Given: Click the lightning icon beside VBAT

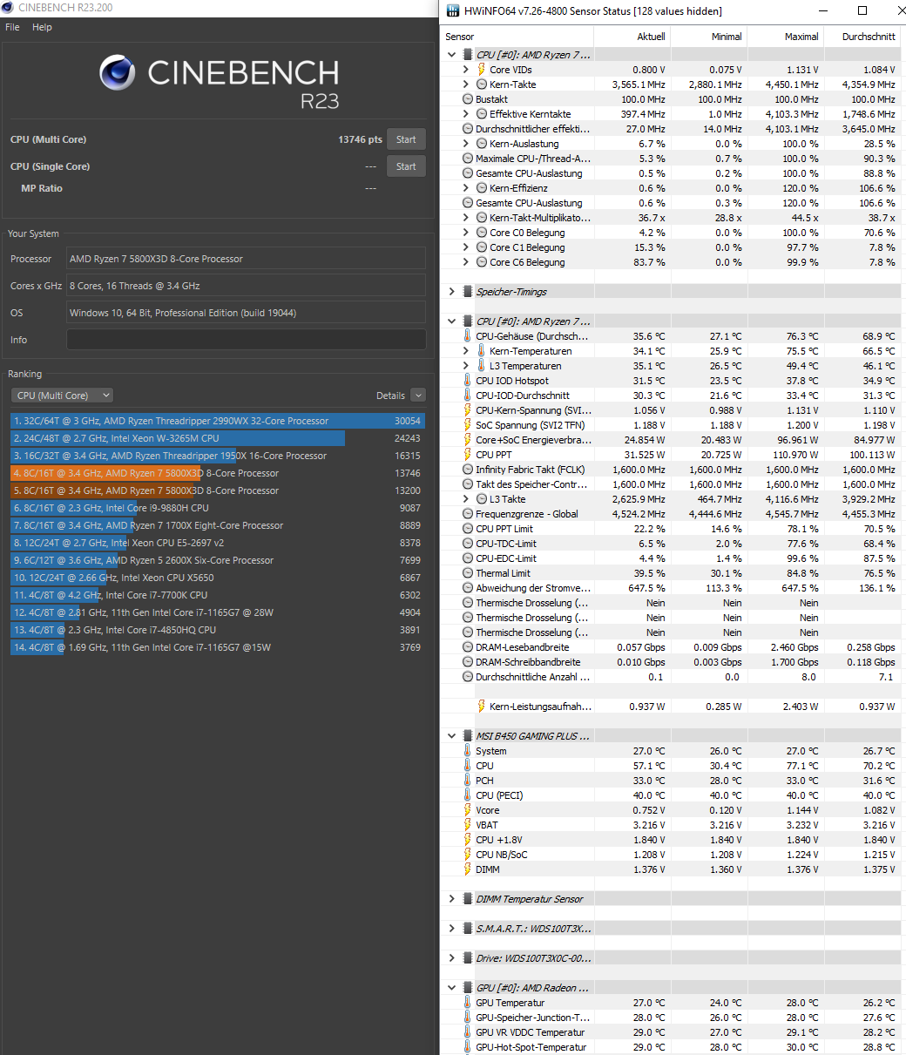Looking at the screenshot, I should coord(468,825).
